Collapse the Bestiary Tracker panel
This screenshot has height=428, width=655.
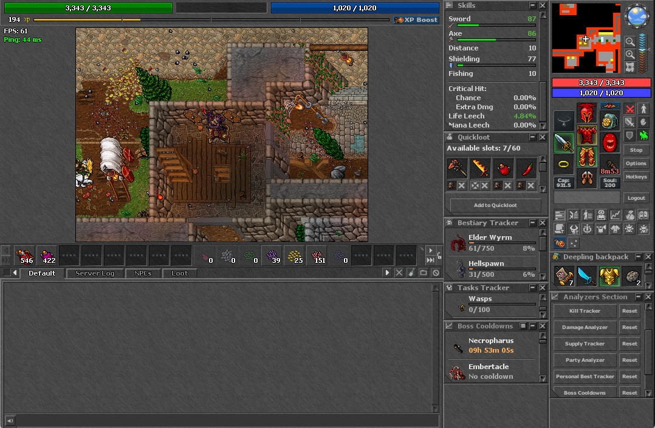(x=533, y=223)
